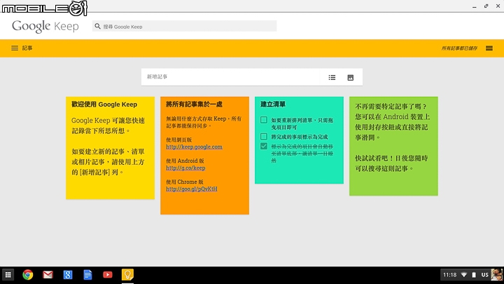Switch to list view layout icon
The image size is (504, 284).
click(489, 48)
